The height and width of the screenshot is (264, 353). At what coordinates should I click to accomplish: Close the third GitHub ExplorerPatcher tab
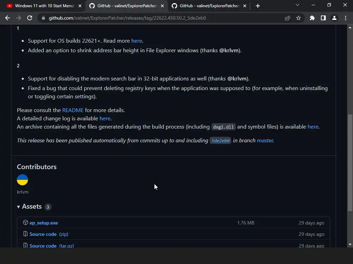(x=245, y=6)
